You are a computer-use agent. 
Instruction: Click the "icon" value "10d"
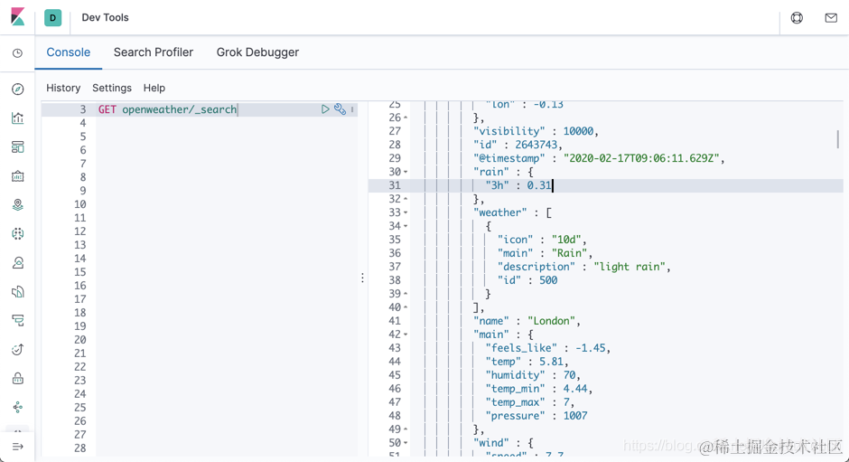click(566, 240)
